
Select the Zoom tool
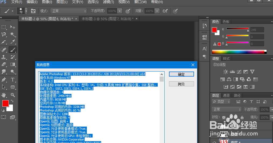point(13,95)
